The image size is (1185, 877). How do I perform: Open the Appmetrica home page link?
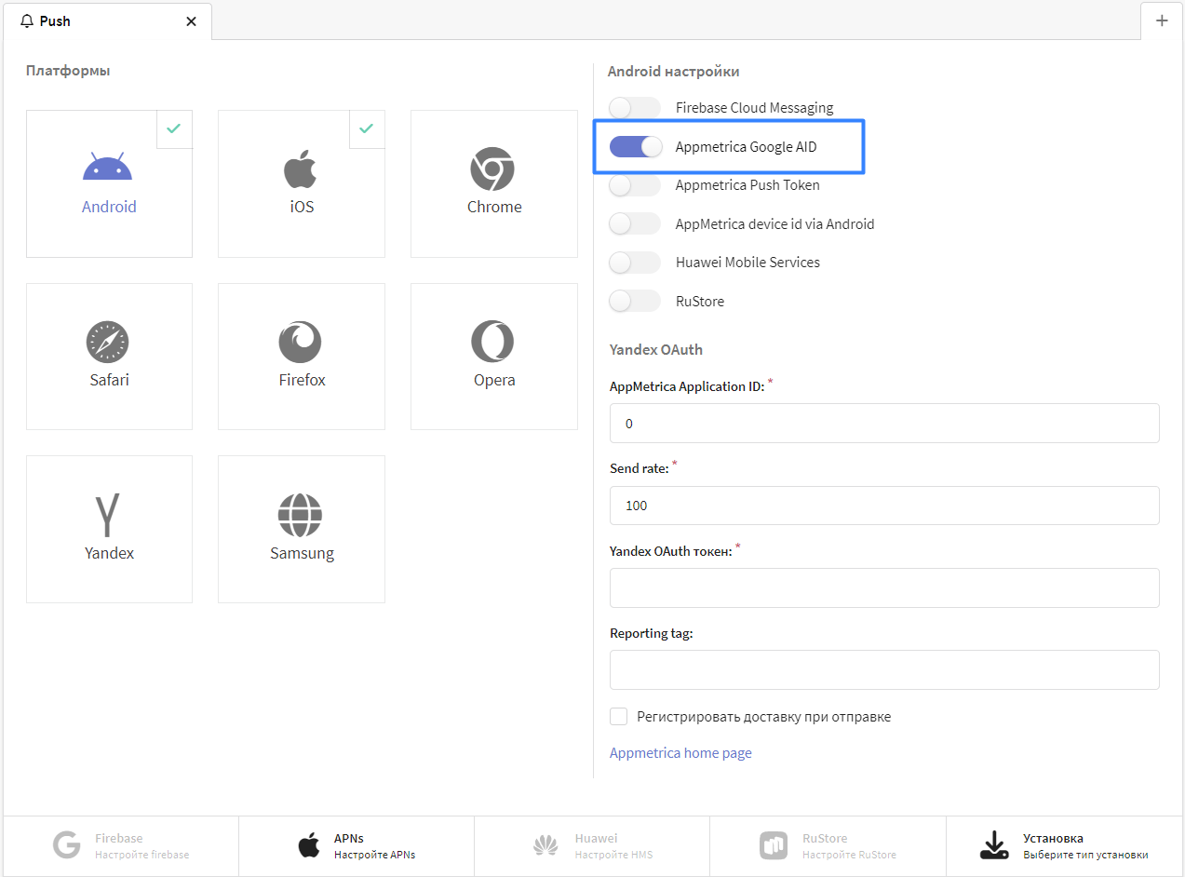pyautogui.click(x=680, y=753)
